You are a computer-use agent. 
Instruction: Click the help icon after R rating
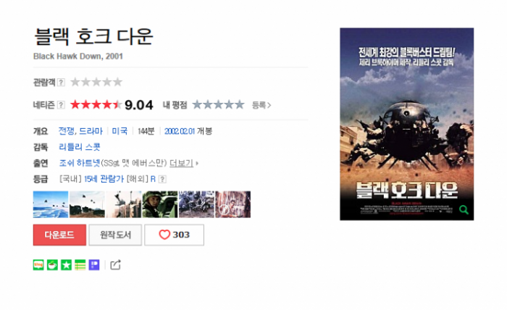click(163, 179)
